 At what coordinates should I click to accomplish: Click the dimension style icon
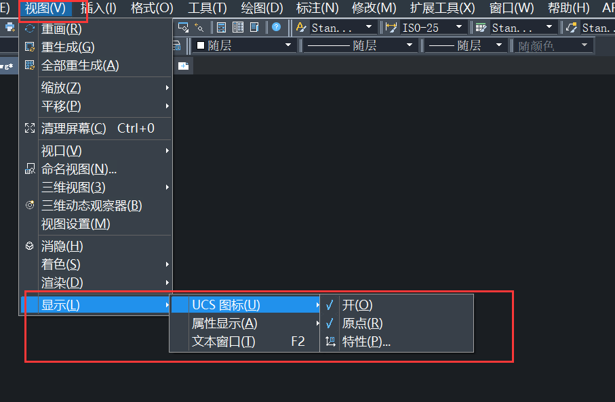pos(391,28)
